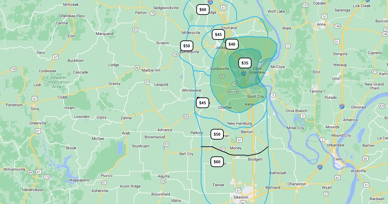This screenshot has width=388, height=204.
Task: Click the $35 price label near Cape Girardeau
Action: tap(245, 63)
